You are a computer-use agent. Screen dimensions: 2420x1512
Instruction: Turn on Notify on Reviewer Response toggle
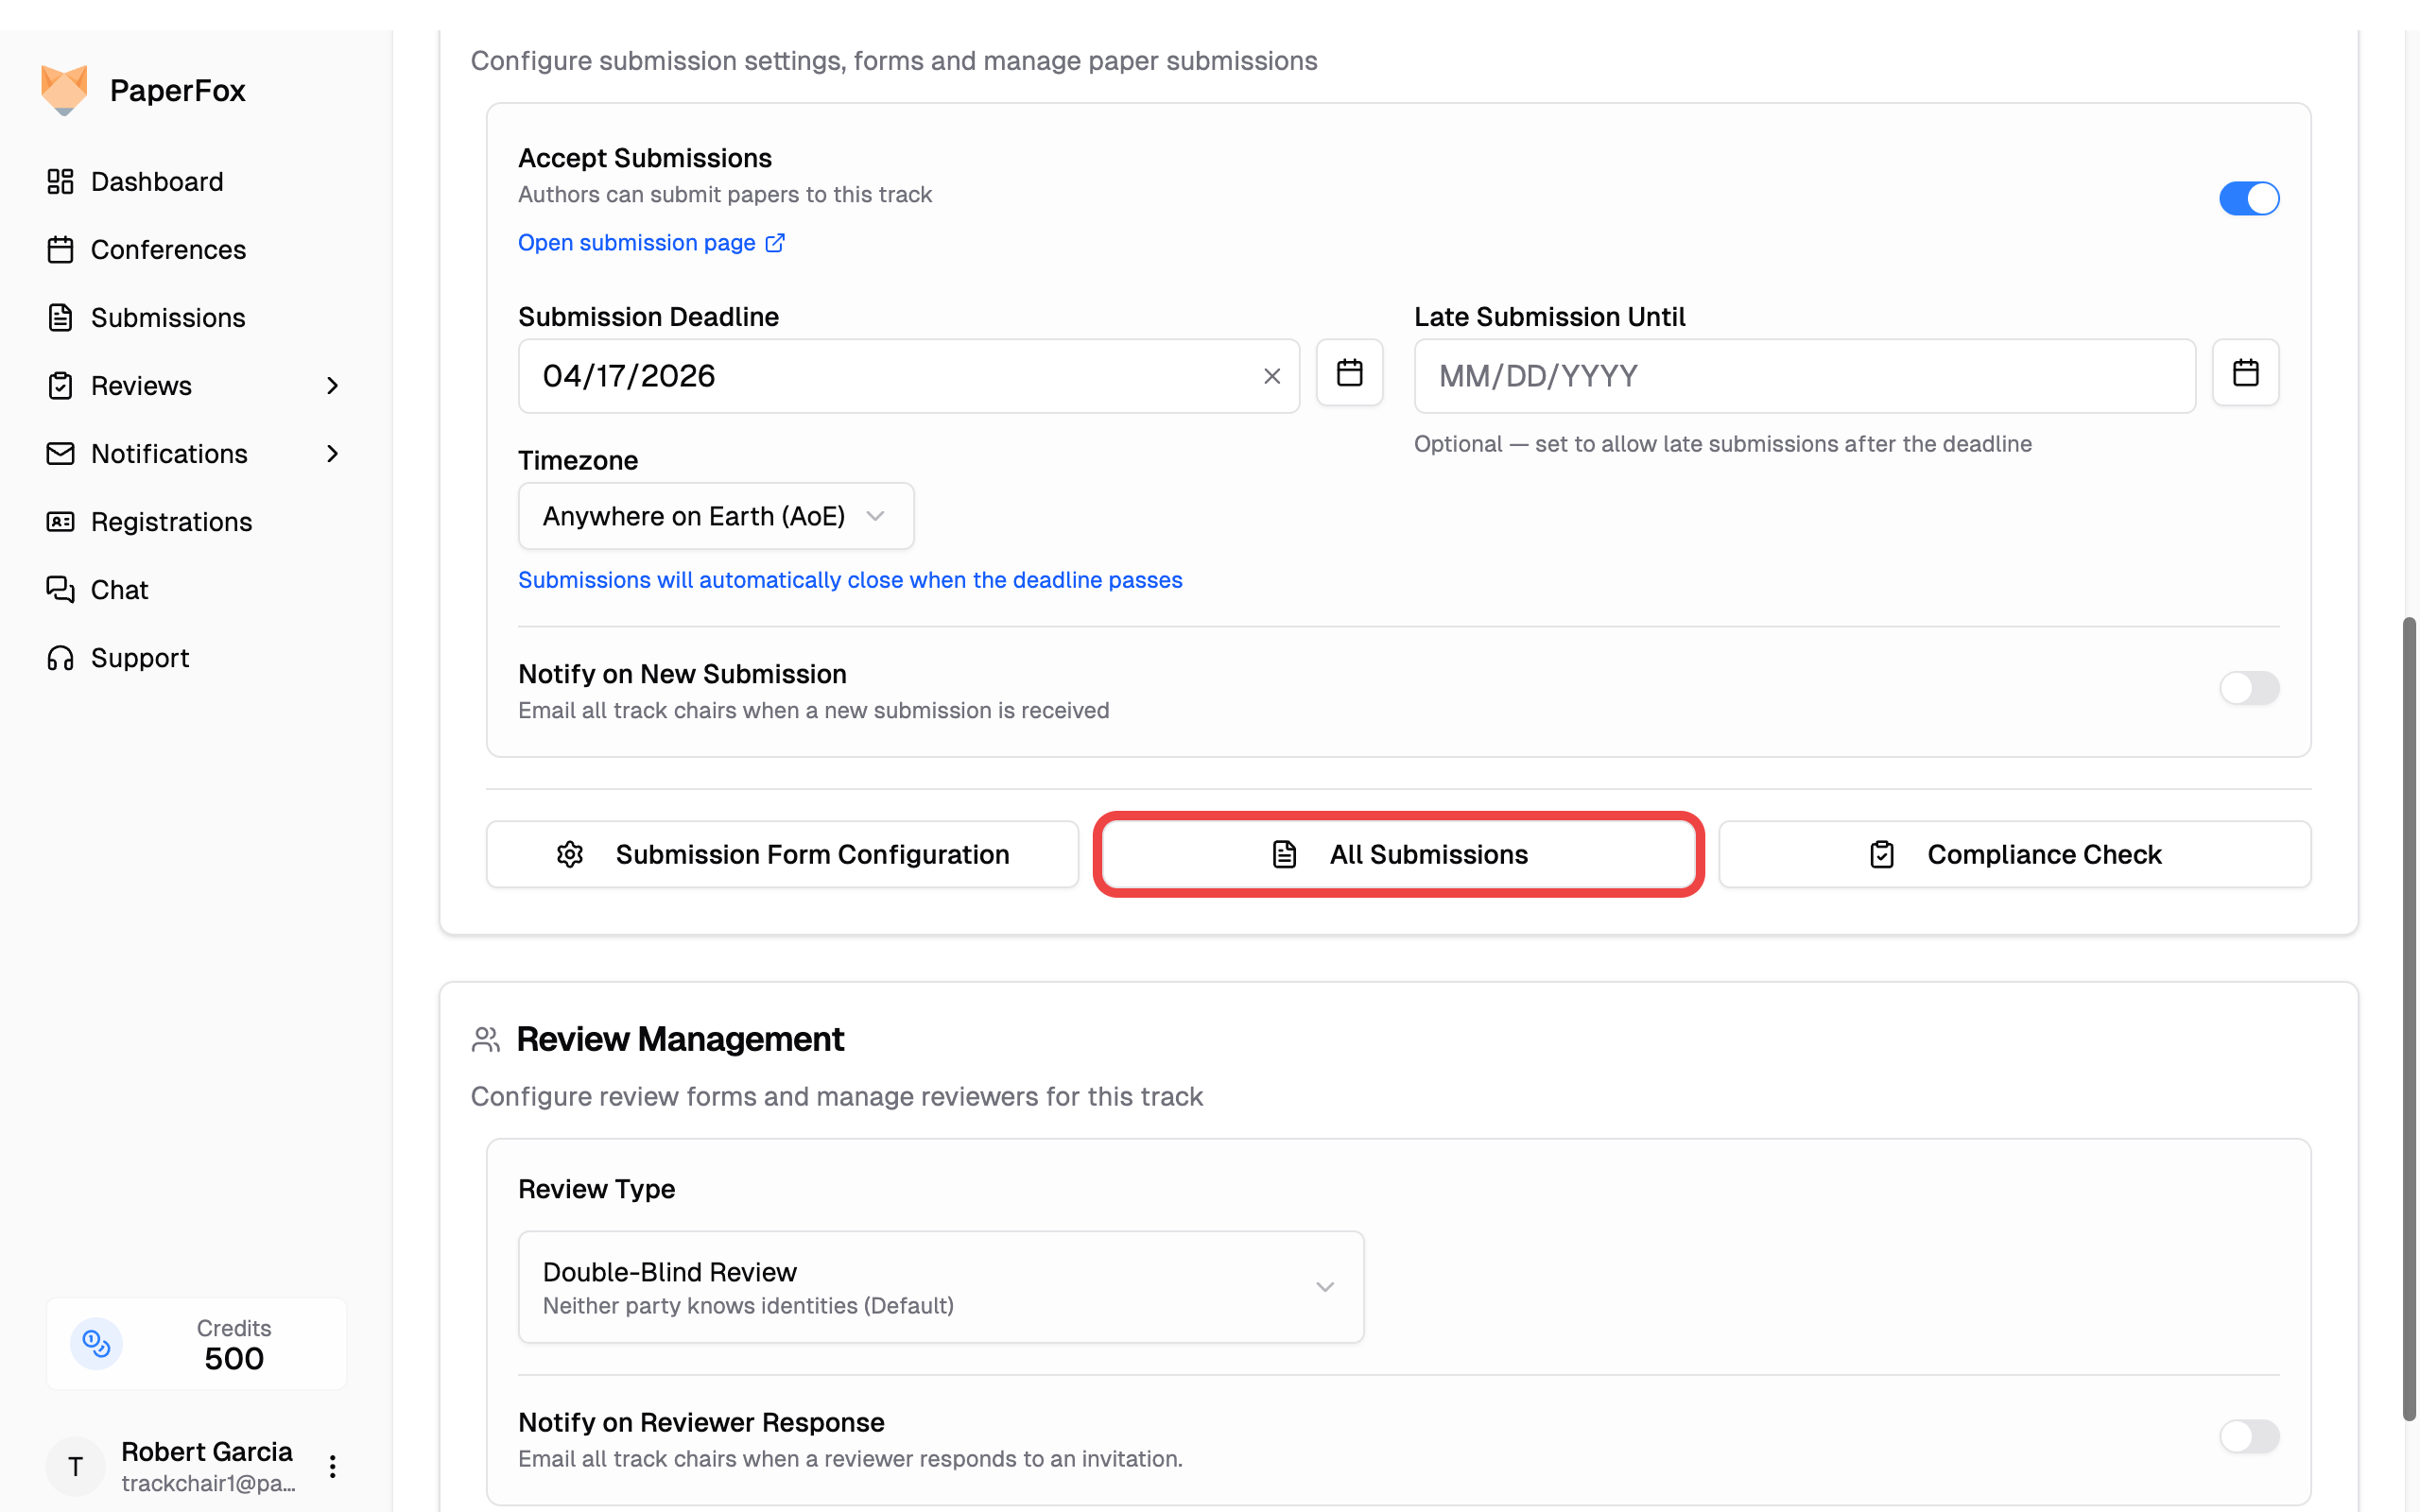point(2248,1436)
